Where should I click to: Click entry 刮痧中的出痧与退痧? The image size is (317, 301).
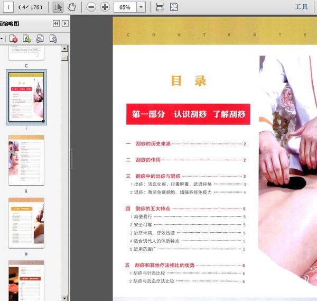pyautogui.click(x=158, y=176)
